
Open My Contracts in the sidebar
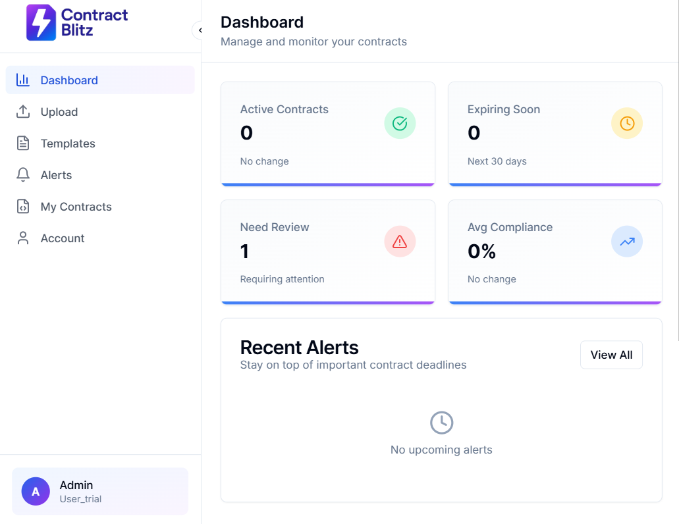coord(76,207)
